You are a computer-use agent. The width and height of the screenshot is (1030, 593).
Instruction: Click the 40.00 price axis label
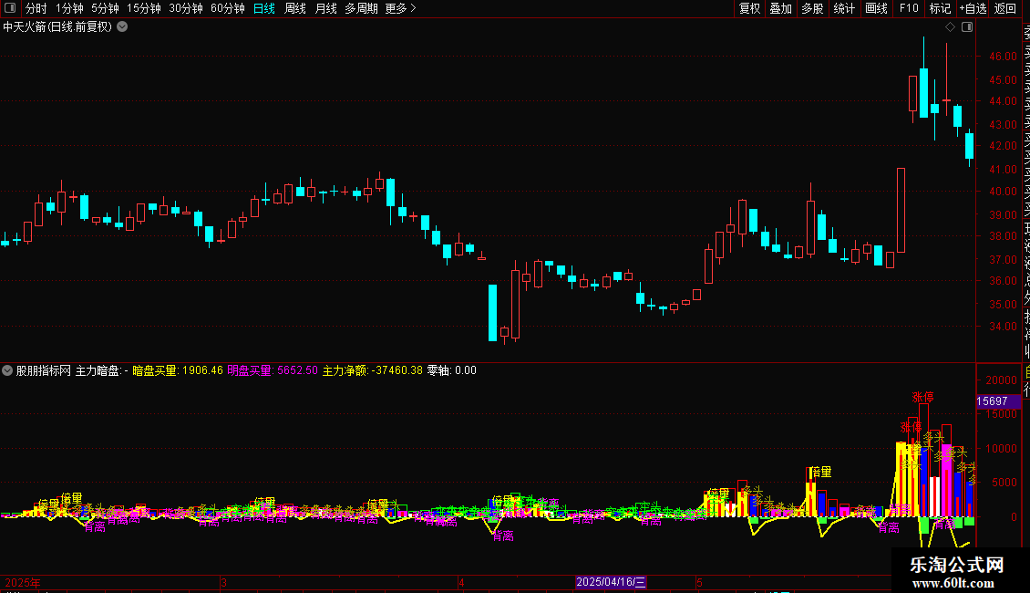pos(1003,192)
